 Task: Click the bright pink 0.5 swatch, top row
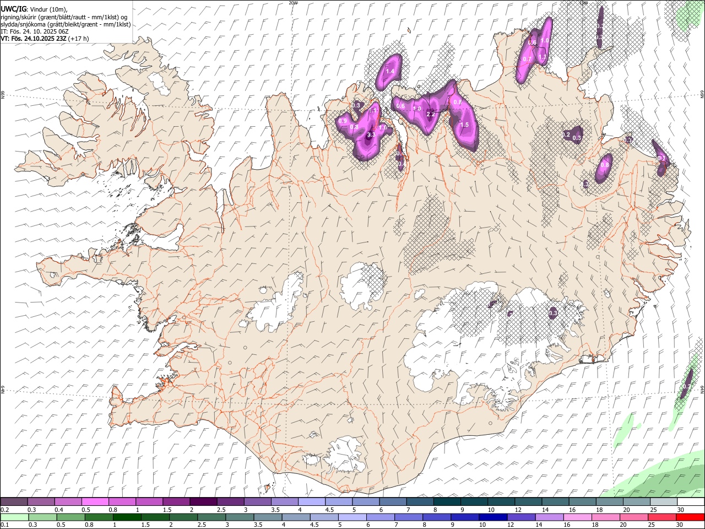click(x=95, y=502)
